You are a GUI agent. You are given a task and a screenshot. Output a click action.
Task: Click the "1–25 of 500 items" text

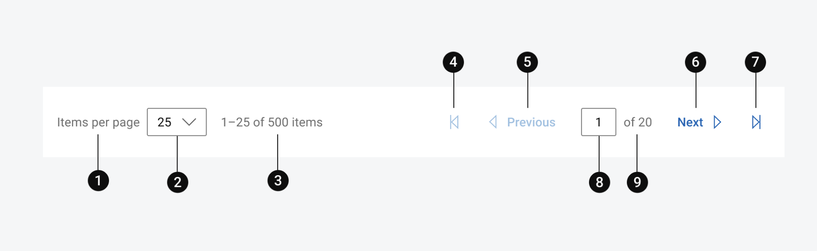pos(272,122)
